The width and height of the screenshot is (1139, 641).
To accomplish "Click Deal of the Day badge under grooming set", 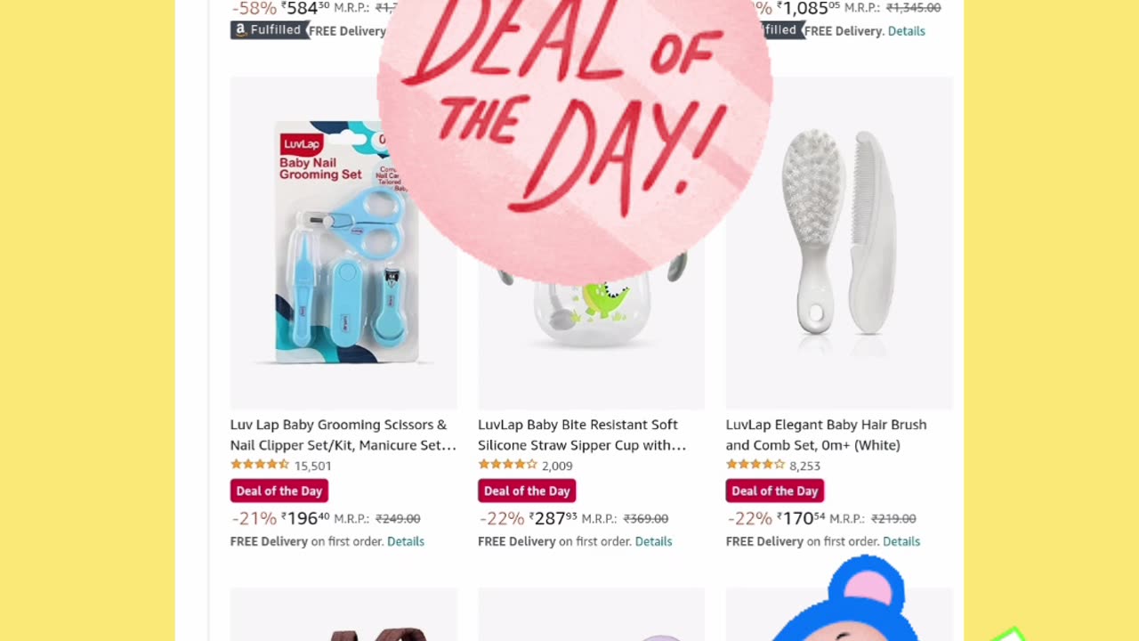I will coord(279,491).
